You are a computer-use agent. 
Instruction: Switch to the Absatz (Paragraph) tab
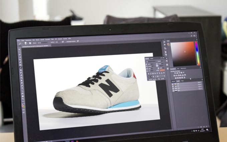click(x=152, y=58)
